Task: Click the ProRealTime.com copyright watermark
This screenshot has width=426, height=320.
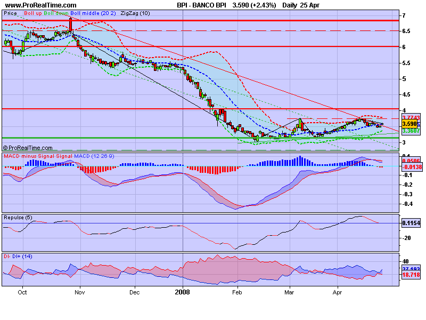Action: [28, 148]
